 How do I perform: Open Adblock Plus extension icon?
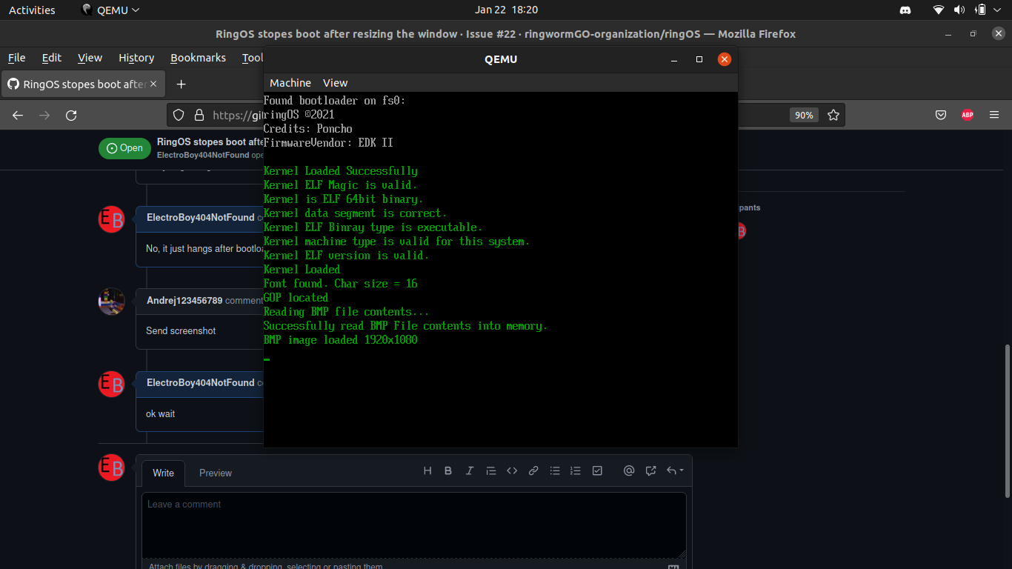[968, 115]
